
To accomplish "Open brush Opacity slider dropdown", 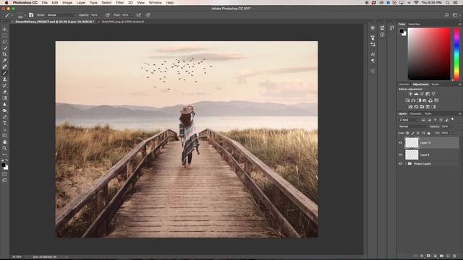I will [x=101, y=14].
